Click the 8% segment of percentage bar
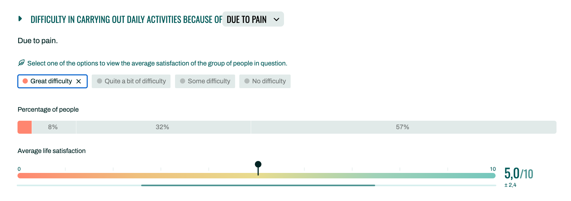This screenshot has width=571, height=201. (54, 127)
